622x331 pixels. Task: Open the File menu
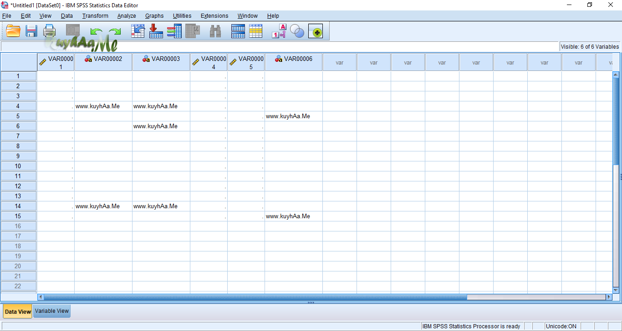(x=7, y=15)
